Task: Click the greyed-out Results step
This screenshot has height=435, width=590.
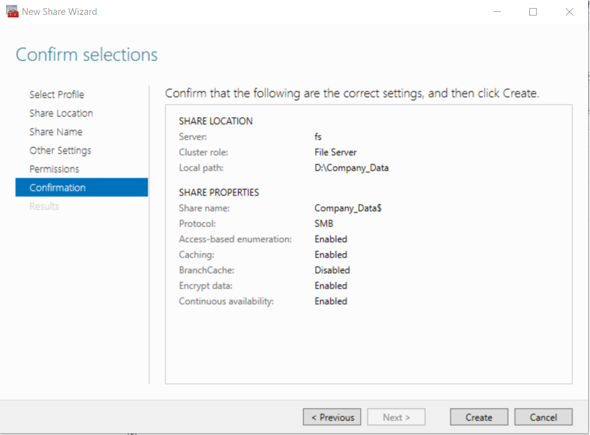Action: (45, 207)
